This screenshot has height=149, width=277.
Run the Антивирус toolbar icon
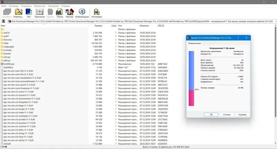tap(97, 12)
